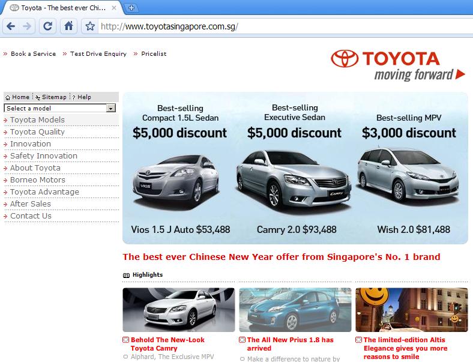Viewport: 473px width, 362px height.
Task: Click Best-selling Compact 1.5L Sedan text
Action: [x=181, y=113]
